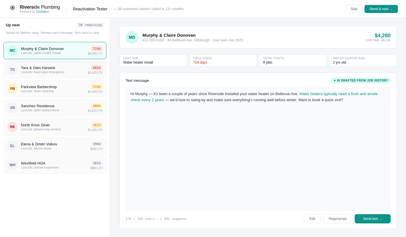
Task: Click the EL avatar for Elena & Dmitri
Action: [x=12, y=146]
